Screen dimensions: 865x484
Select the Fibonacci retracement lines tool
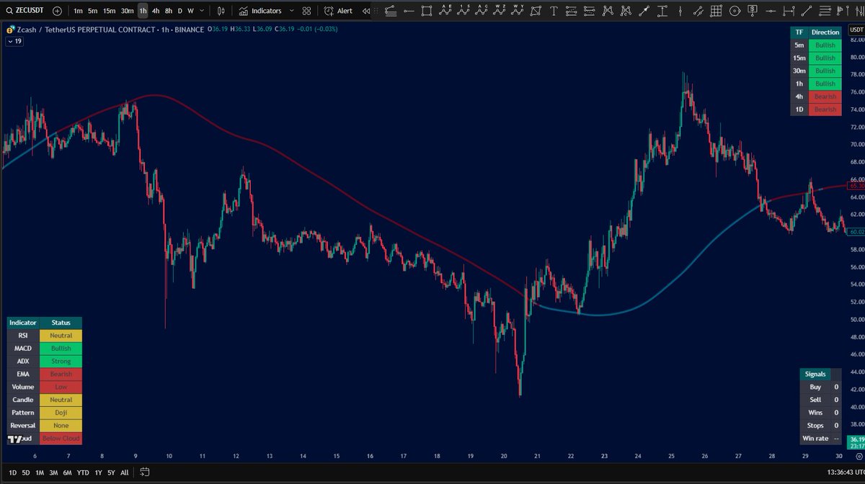[824, 11]
